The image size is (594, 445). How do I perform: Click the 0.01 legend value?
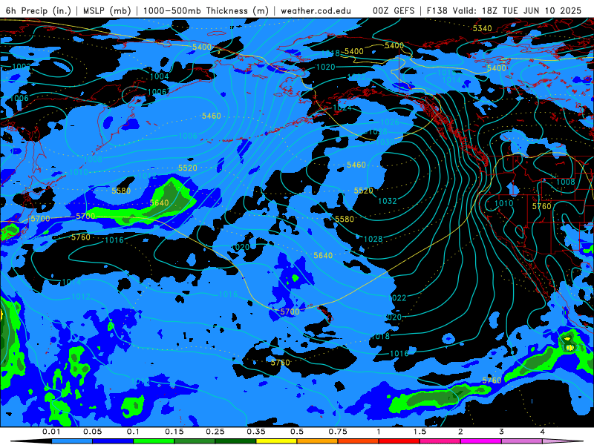pyautogui.click(x=51, y=432)
